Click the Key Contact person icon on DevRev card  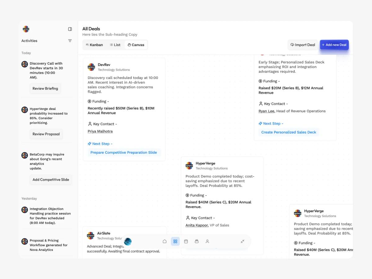(x=90, y=124)
